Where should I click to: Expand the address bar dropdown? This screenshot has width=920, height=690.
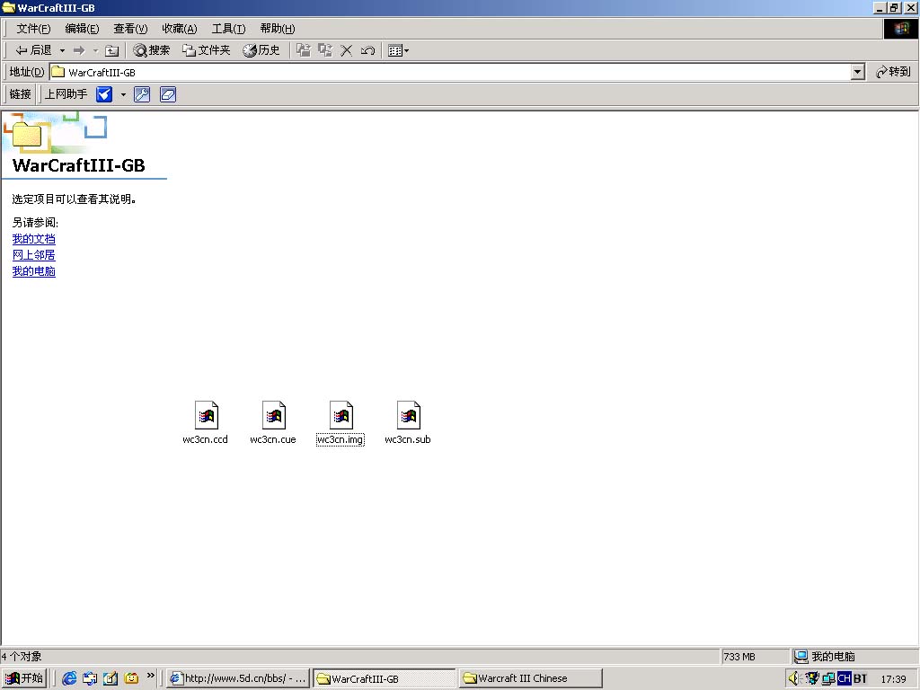point(857,72)
